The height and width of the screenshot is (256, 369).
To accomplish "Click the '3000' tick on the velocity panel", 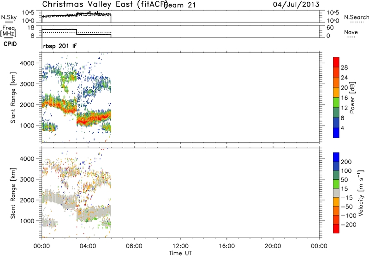I will tap(27, 180).
